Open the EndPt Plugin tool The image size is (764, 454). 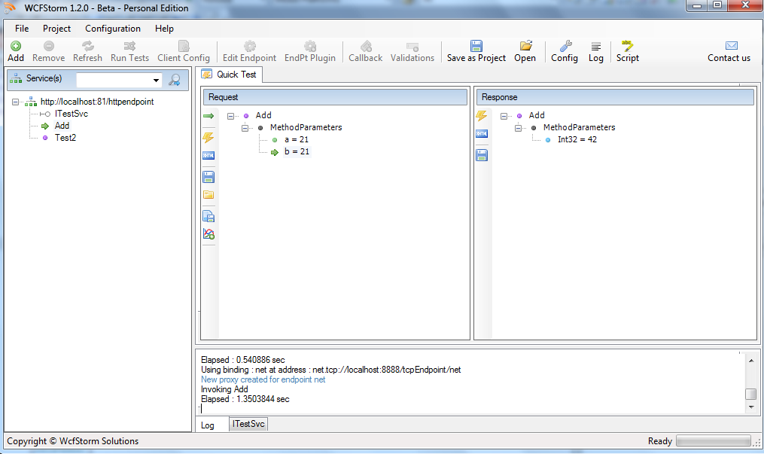(x=310, y=51)
